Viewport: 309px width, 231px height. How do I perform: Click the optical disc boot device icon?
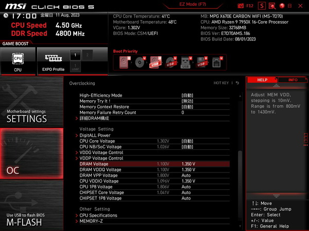(140, 62)
